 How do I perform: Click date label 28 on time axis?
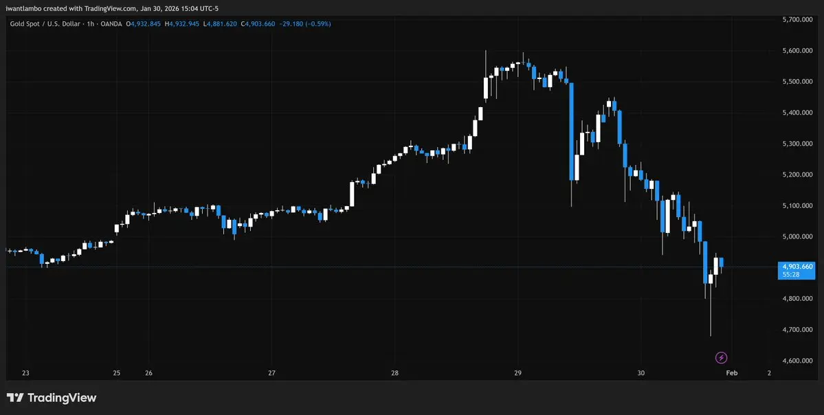coord(394,373)
